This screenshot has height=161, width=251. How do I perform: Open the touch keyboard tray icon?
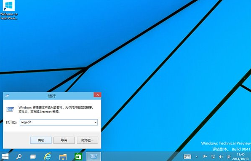click(187, 156)
